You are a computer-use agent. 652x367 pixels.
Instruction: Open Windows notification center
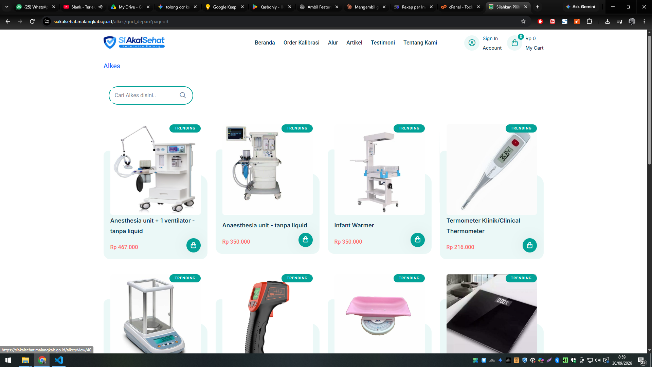642,360
